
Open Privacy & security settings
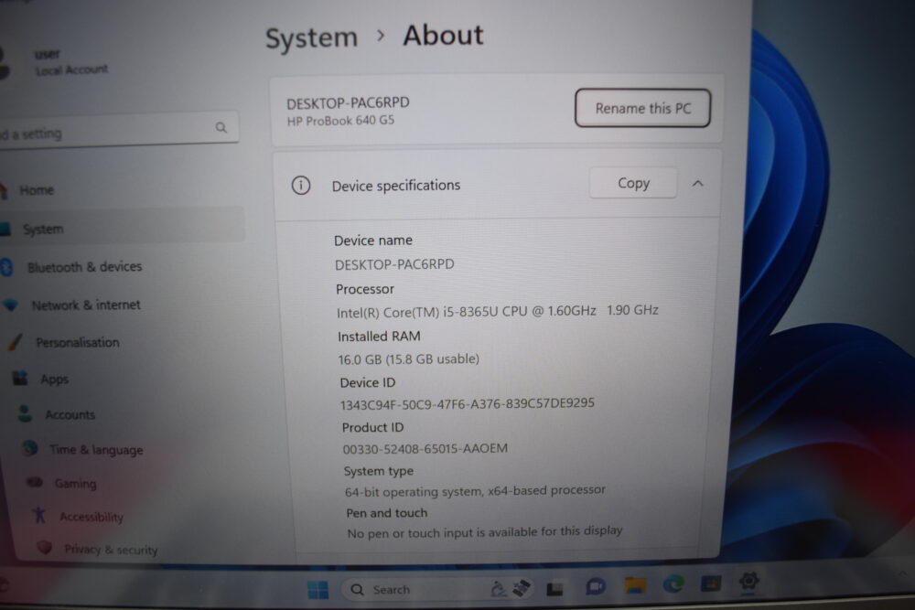pyautogui.click(x=111, y=550)
